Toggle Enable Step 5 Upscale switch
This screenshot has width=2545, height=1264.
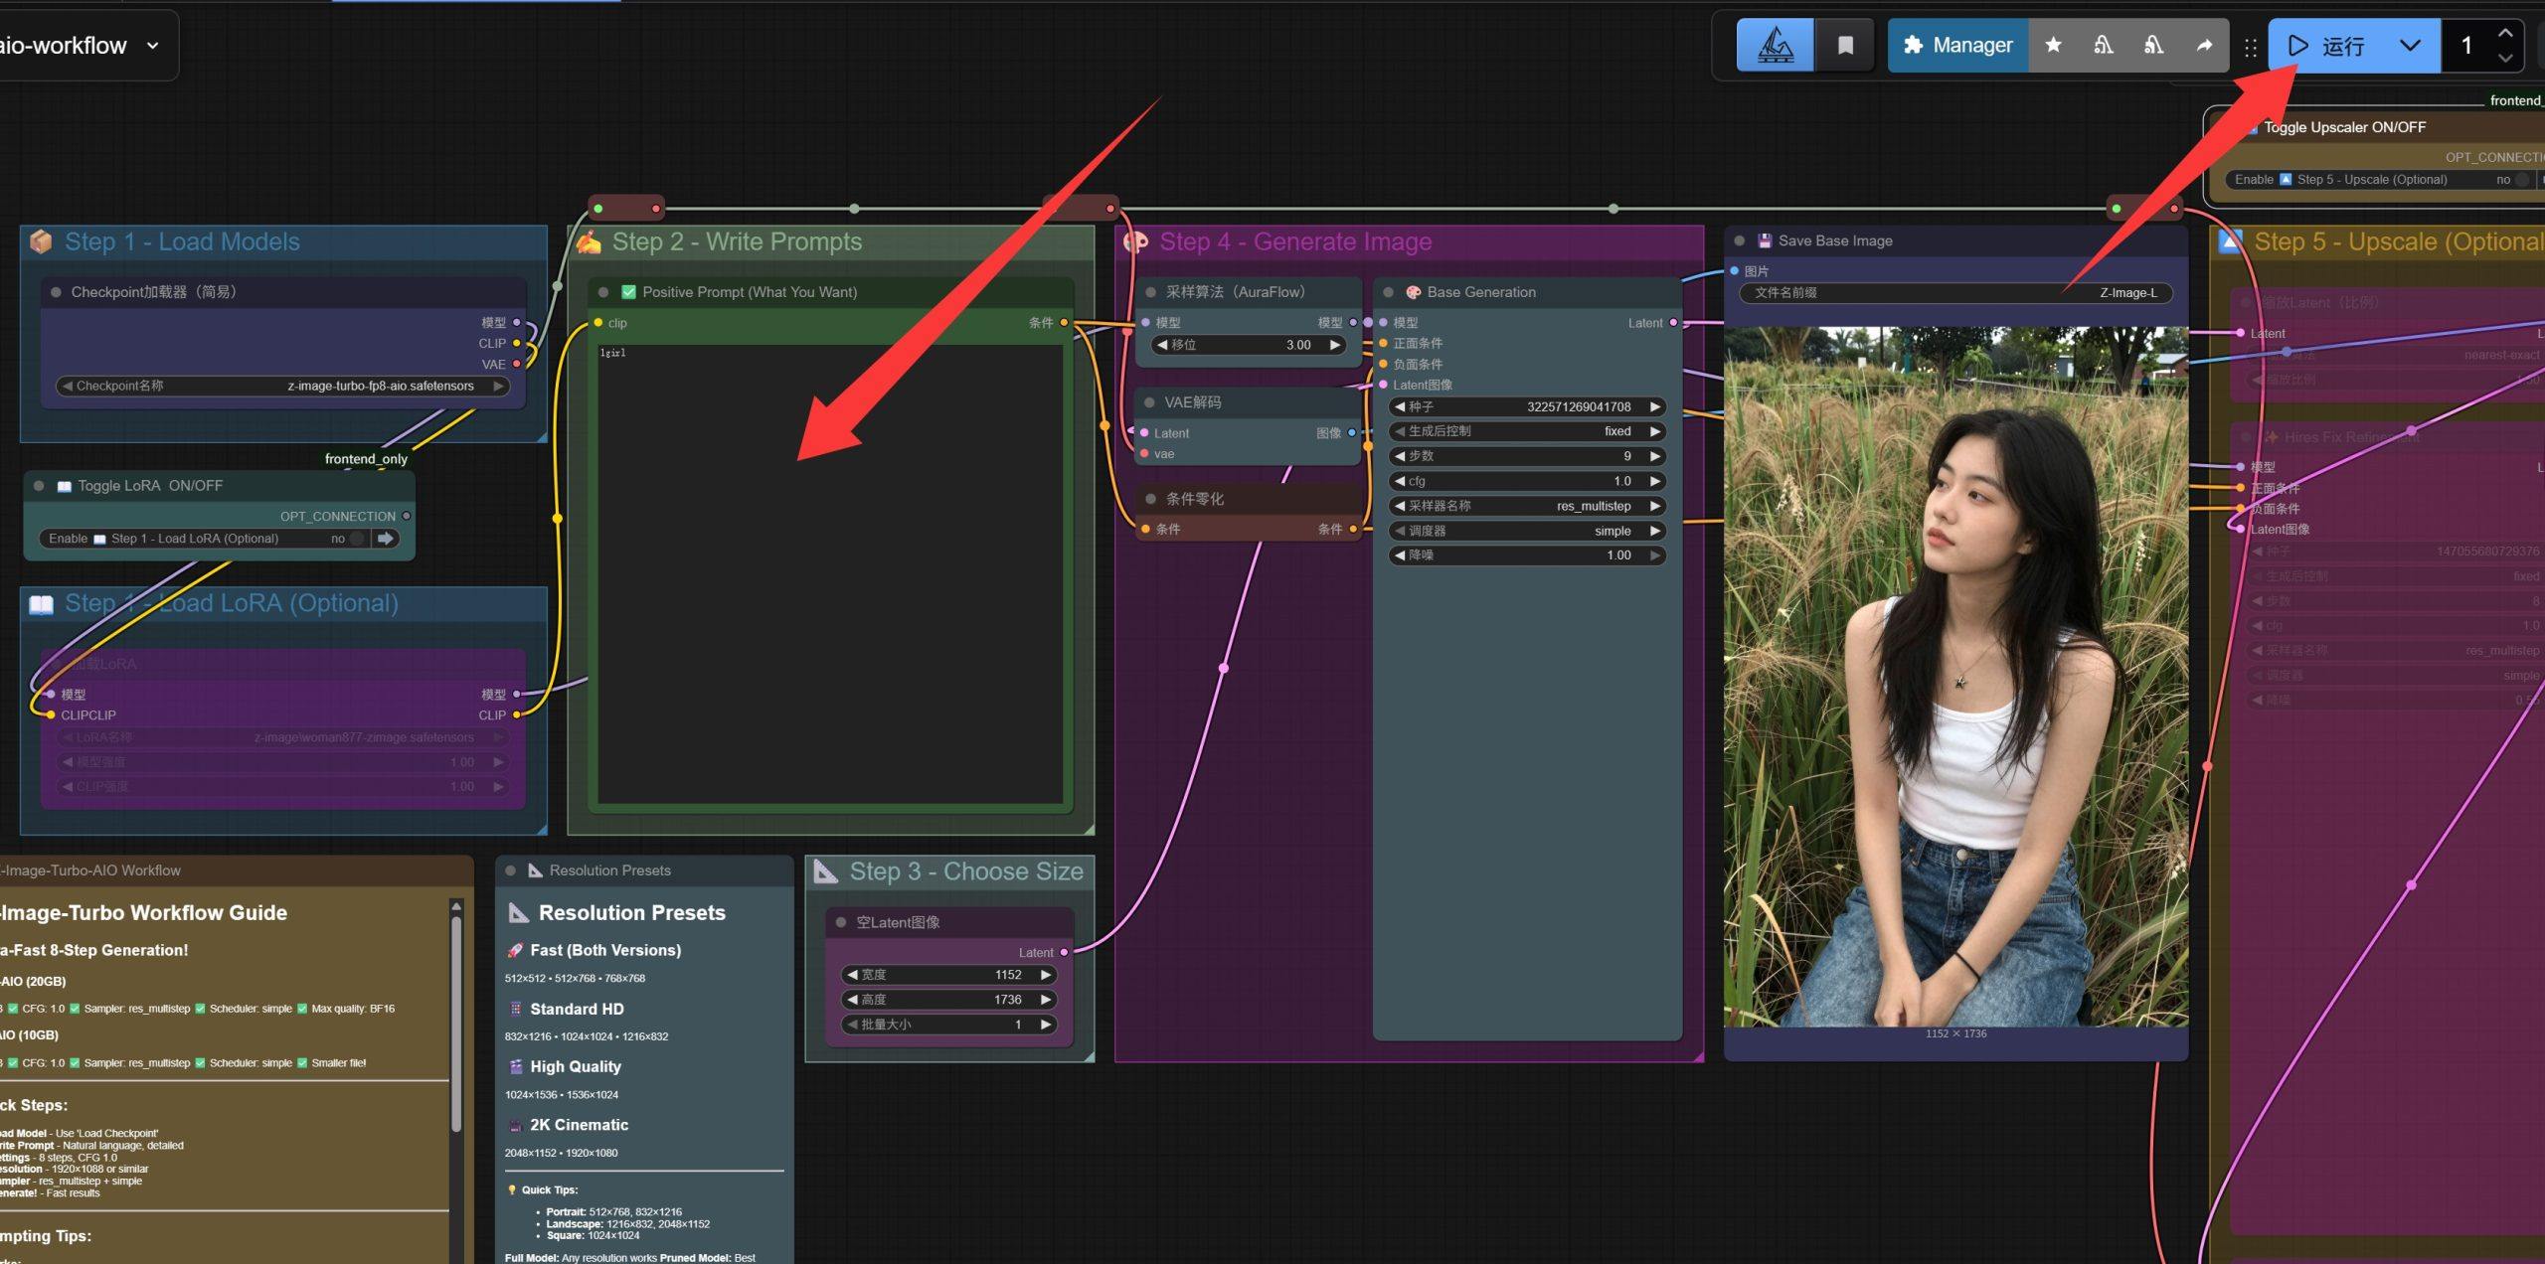(x=2520, y=180)
